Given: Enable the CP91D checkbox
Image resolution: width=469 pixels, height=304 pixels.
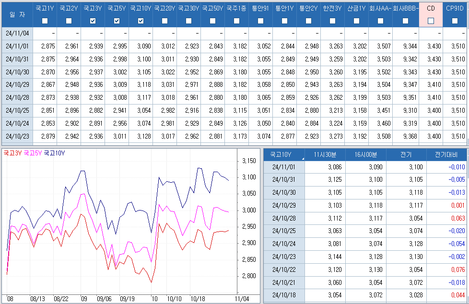Looking at the screenshot, I should click(455, 21).
